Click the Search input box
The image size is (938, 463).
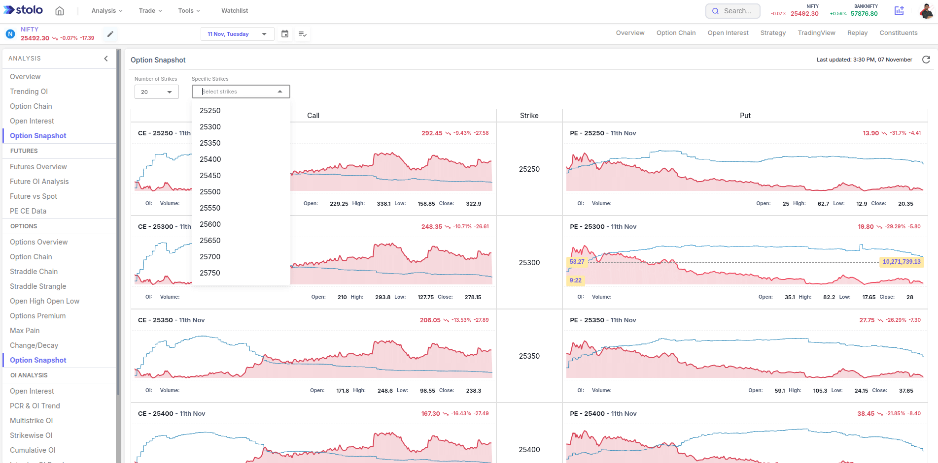pyautogui.click(x=733, y=11)
